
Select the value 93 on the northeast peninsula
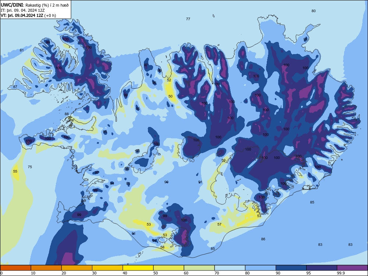coord(305,39)
